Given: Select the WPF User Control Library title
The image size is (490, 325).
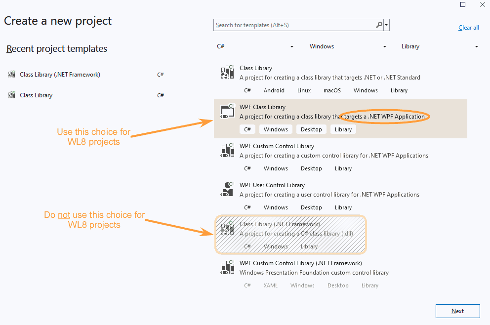Looking at the screenshot, I should pos(272,185).
